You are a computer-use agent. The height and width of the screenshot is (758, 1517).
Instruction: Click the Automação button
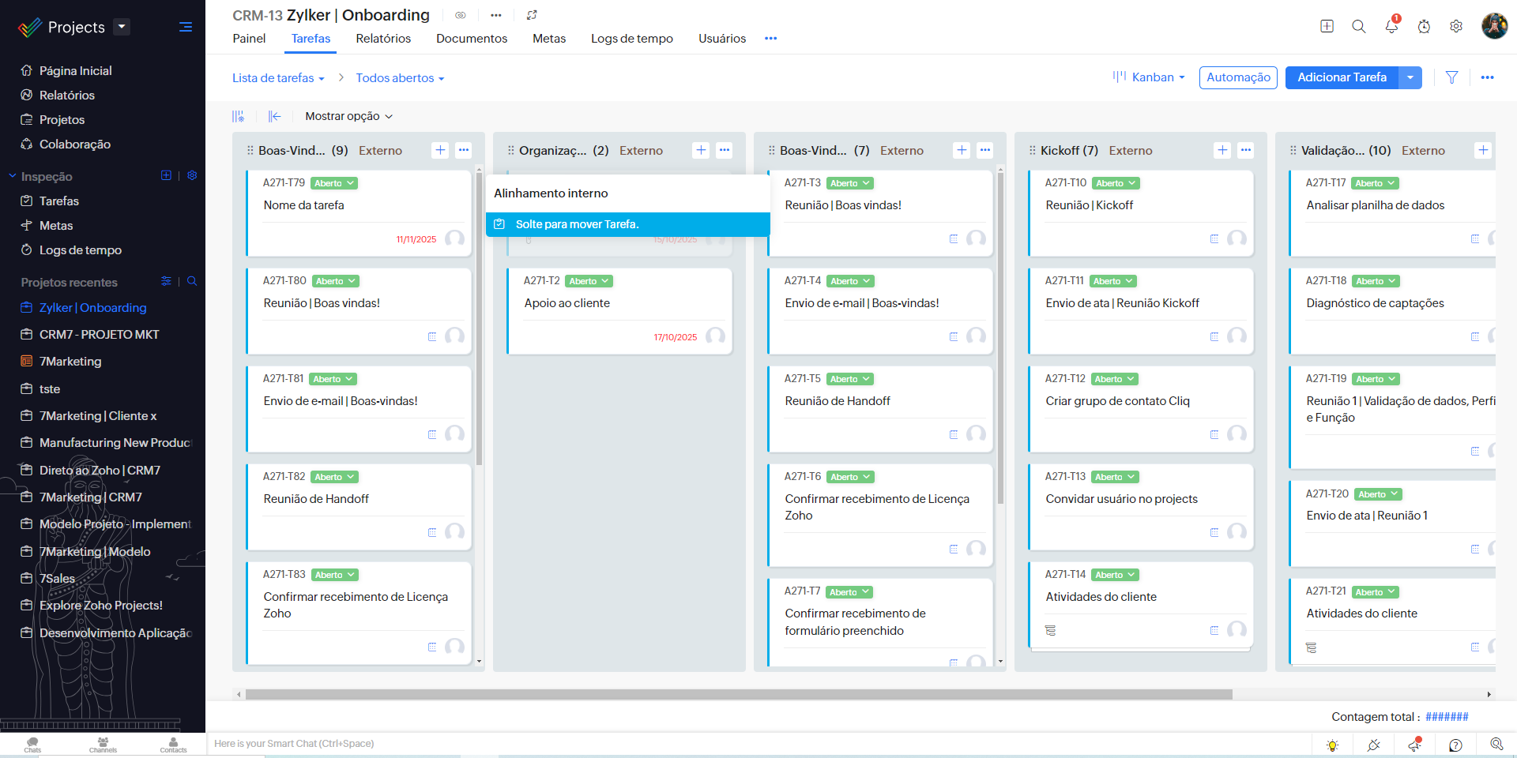tap(1238, 77)
